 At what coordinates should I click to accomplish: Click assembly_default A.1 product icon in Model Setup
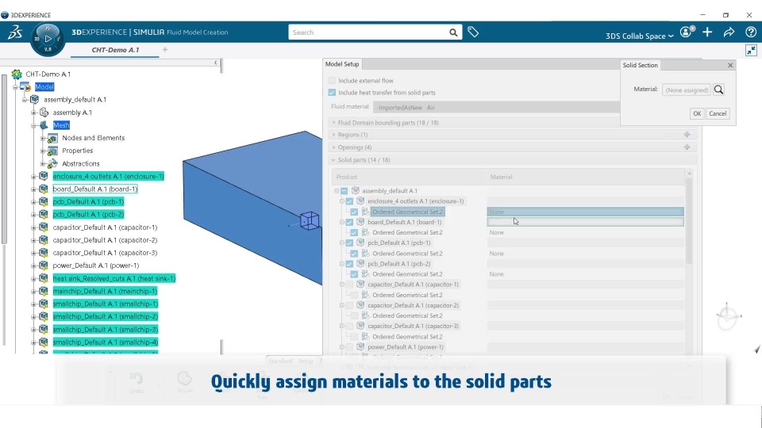click(x=356, y=191)
